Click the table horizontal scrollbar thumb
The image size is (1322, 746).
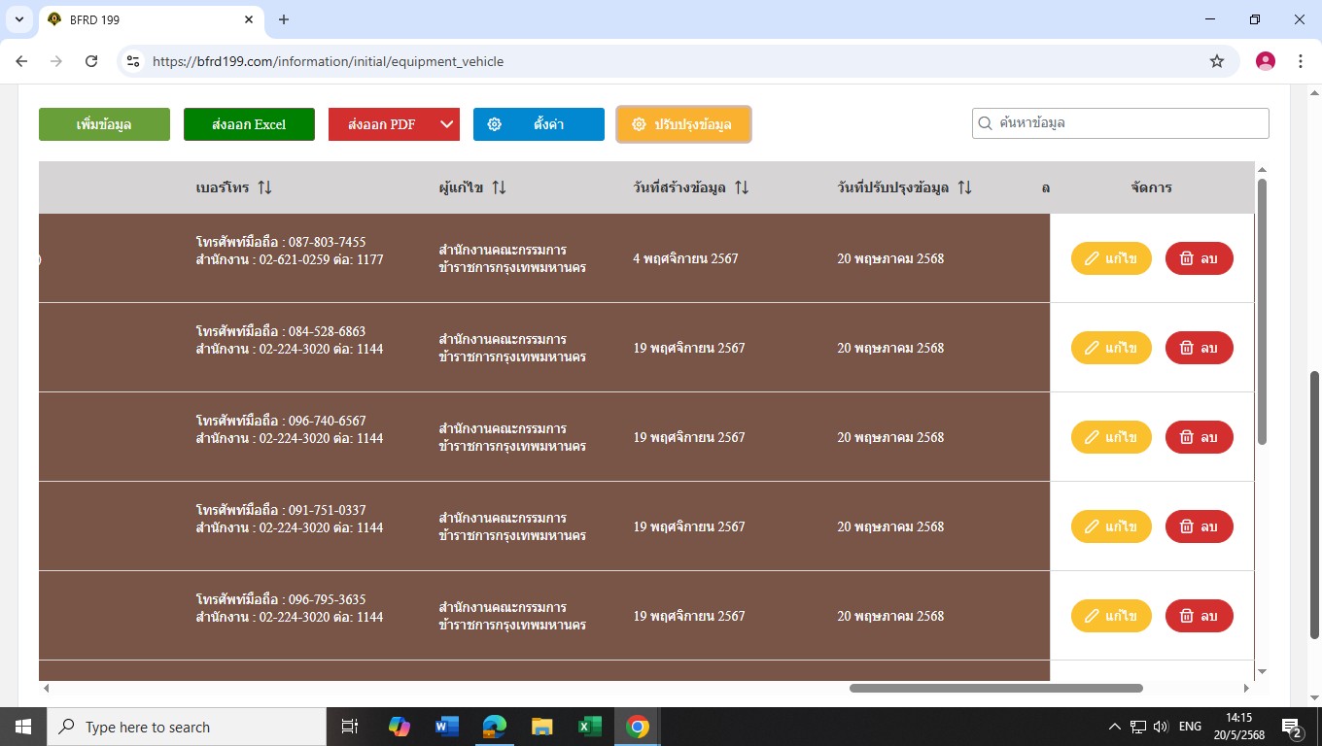995,688
